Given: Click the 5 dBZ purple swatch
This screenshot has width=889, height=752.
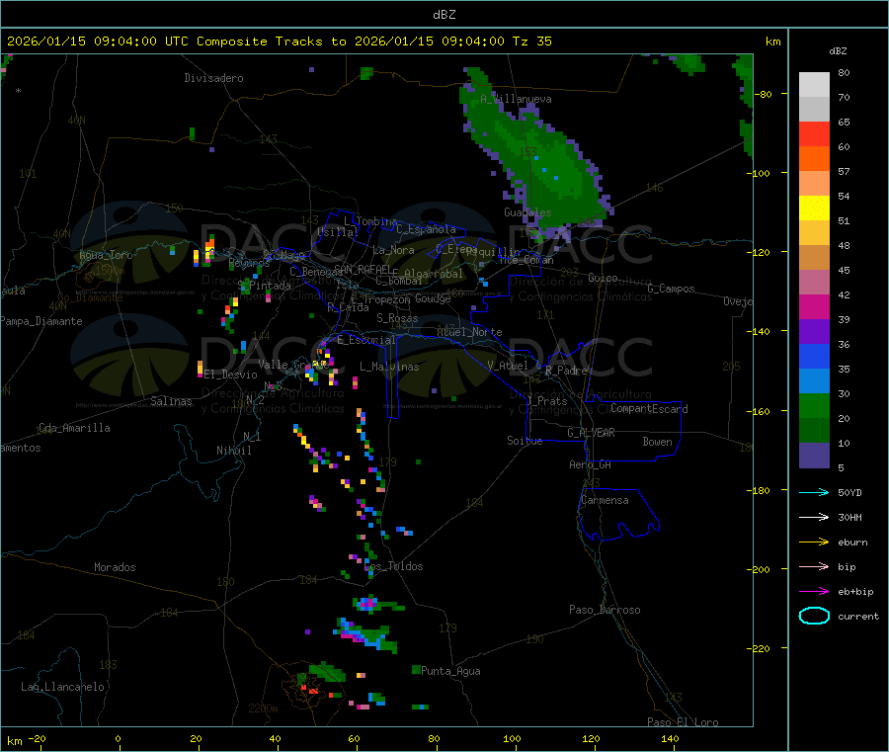Looking at the screenshot, I should tap(814, 456).
